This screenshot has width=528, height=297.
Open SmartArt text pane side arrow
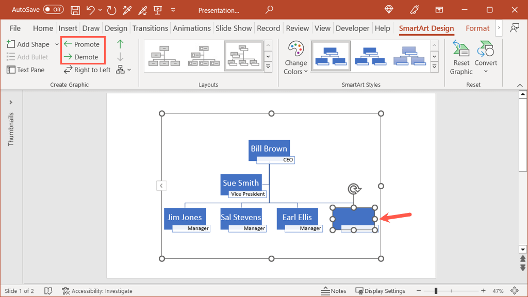[x=161, y=186]
